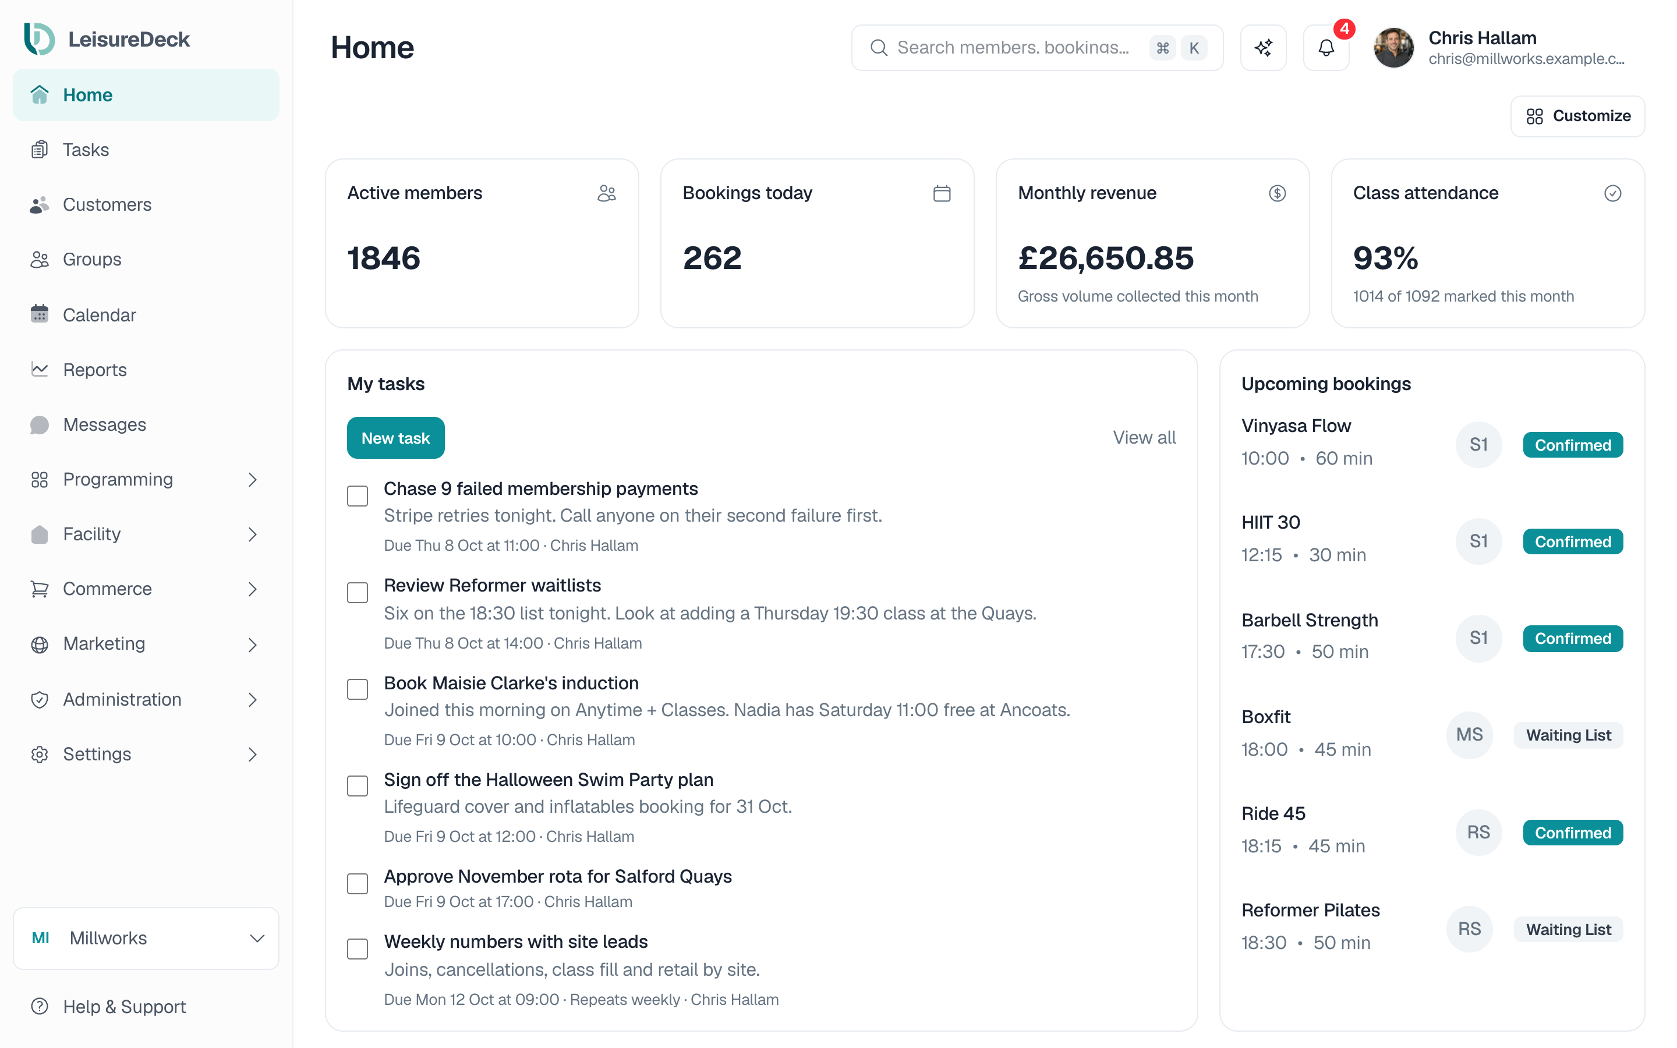
Task: Open the Settings menu item
Action: tap(146, 754)
